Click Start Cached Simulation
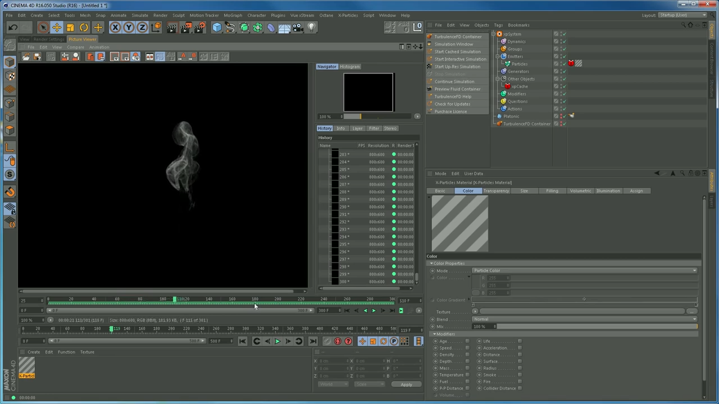Viewport: 719px width, 404px height. click(x=457, y=52)
